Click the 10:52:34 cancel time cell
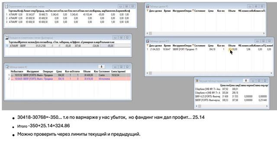The image size is (277, 156). click(115, 75)
